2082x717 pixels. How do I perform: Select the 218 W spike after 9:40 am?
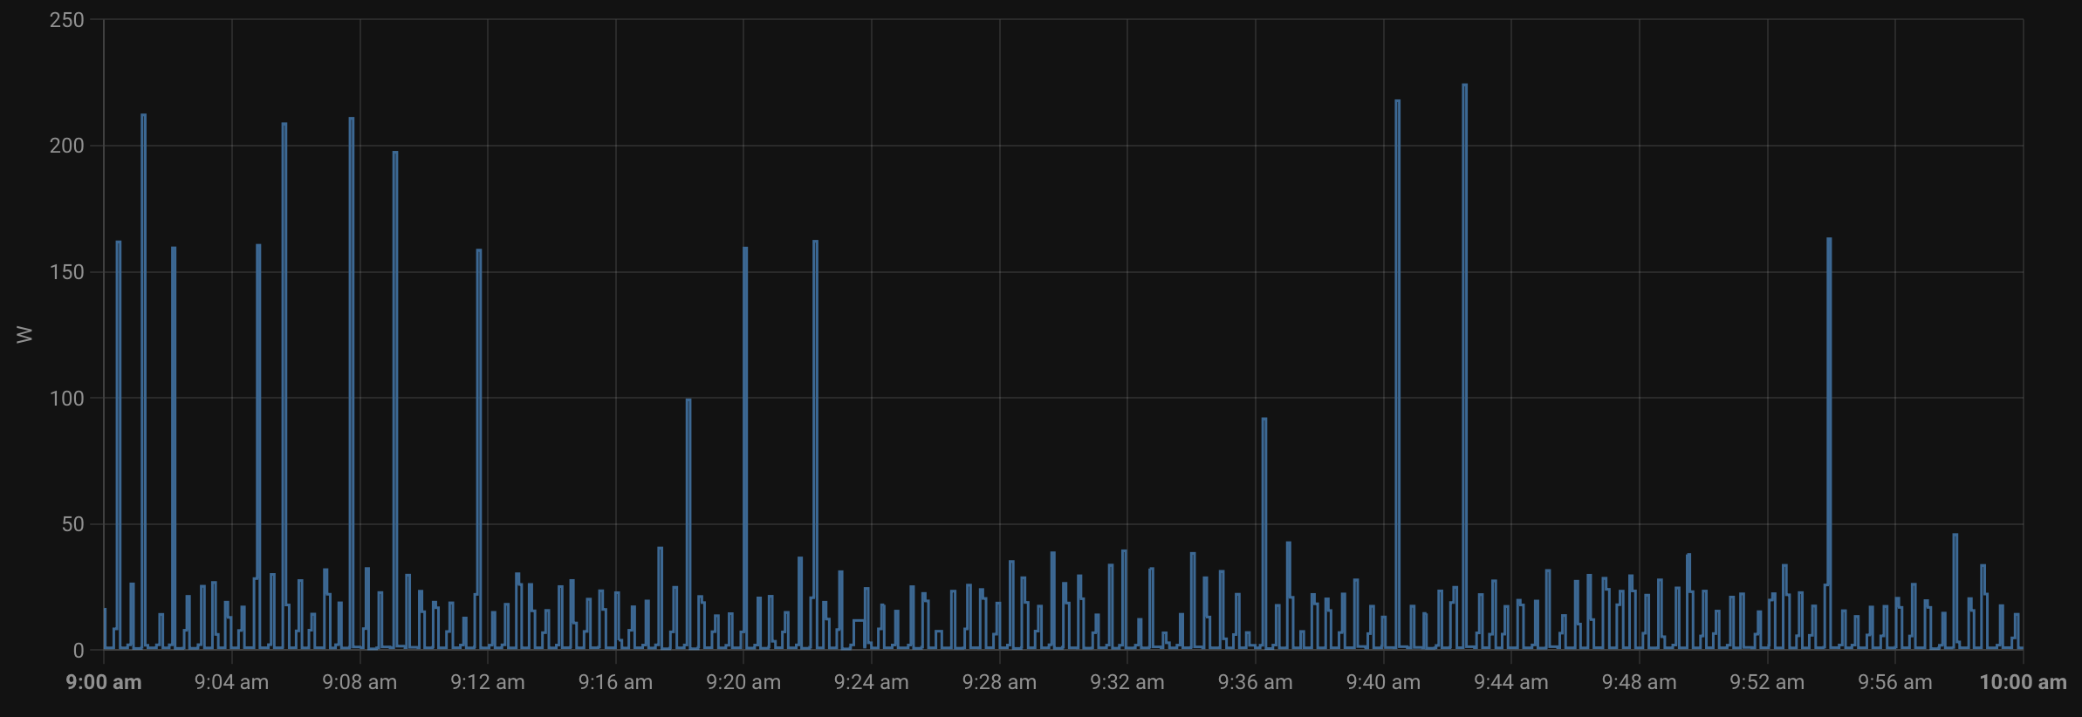[x=1397, y=374]
